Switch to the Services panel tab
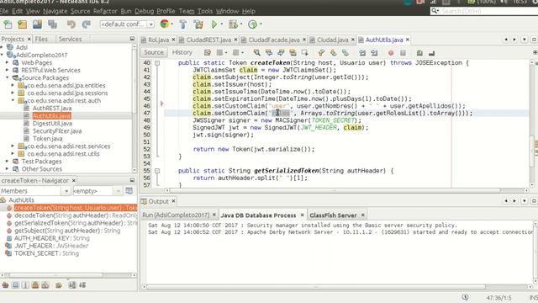Viewport: 538px width, 303px height. pyautogui.click(x=70, y=39)
